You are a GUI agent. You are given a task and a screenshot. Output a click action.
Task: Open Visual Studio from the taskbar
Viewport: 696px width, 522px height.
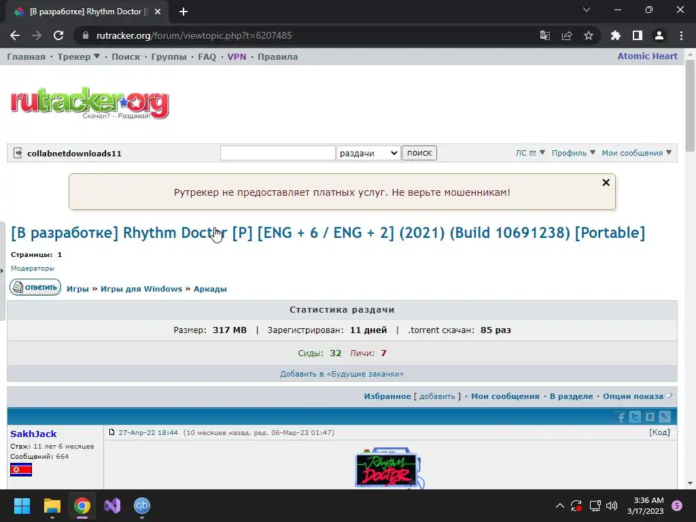[112, 506]
